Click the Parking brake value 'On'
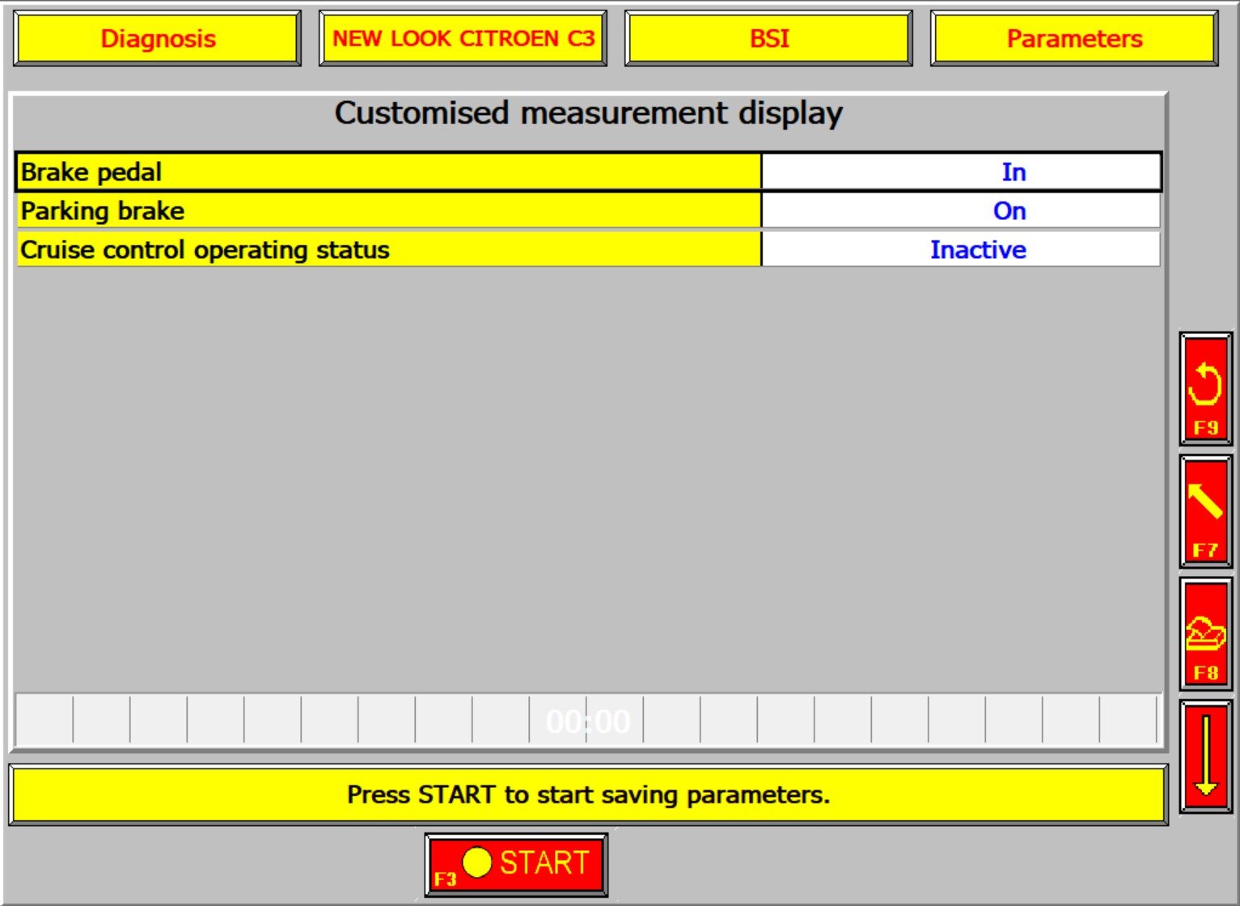Image resolution: width=1240 pixels, height=906 pixels. (x=1009, y=211)
